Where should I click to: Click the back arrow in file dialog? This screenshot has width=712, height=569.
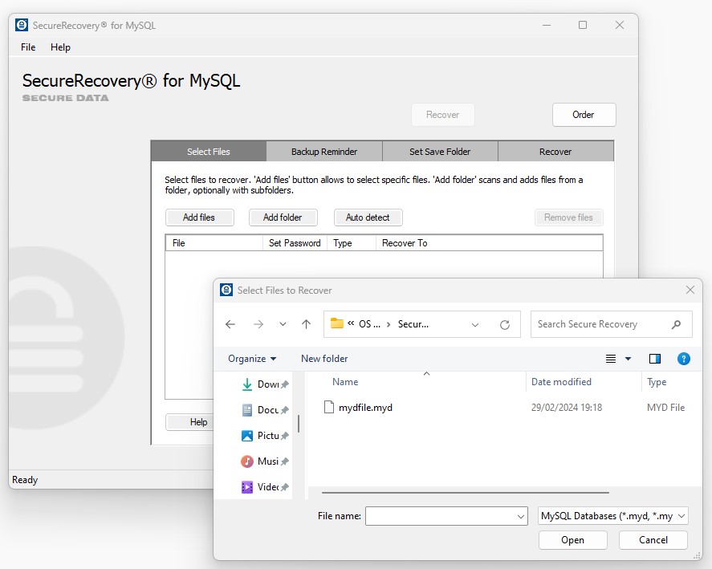click(x=230, y=324)
